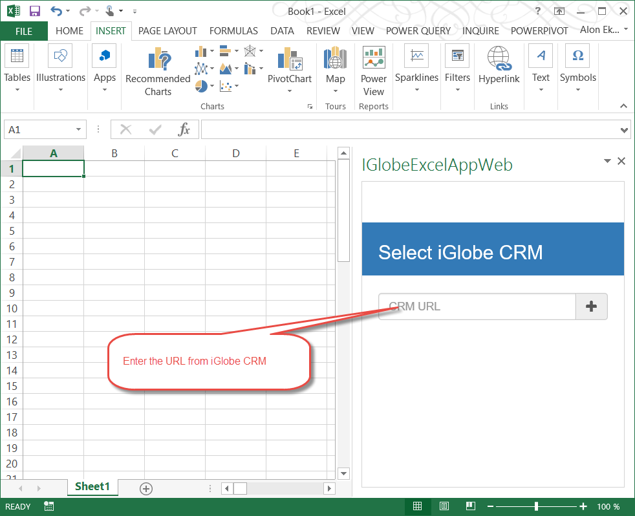Screen dimensions: 635x516
Task: Click the plus button next to CRM URL
Action: 591,306
